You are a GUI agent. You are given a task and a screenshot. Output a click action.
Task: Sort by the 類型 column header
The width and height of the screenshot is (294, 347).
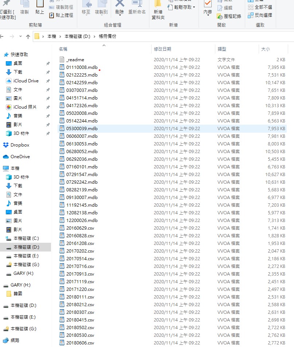(222, 49)
